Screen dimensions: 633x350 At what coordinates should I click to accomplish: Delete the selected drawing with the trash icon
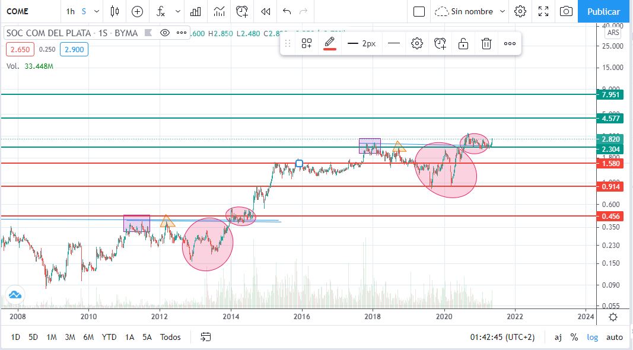486,43
